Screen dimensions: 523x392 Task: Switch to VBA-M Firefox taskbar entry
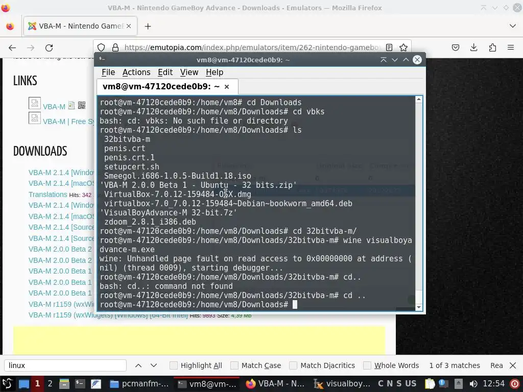coord(275,384)
